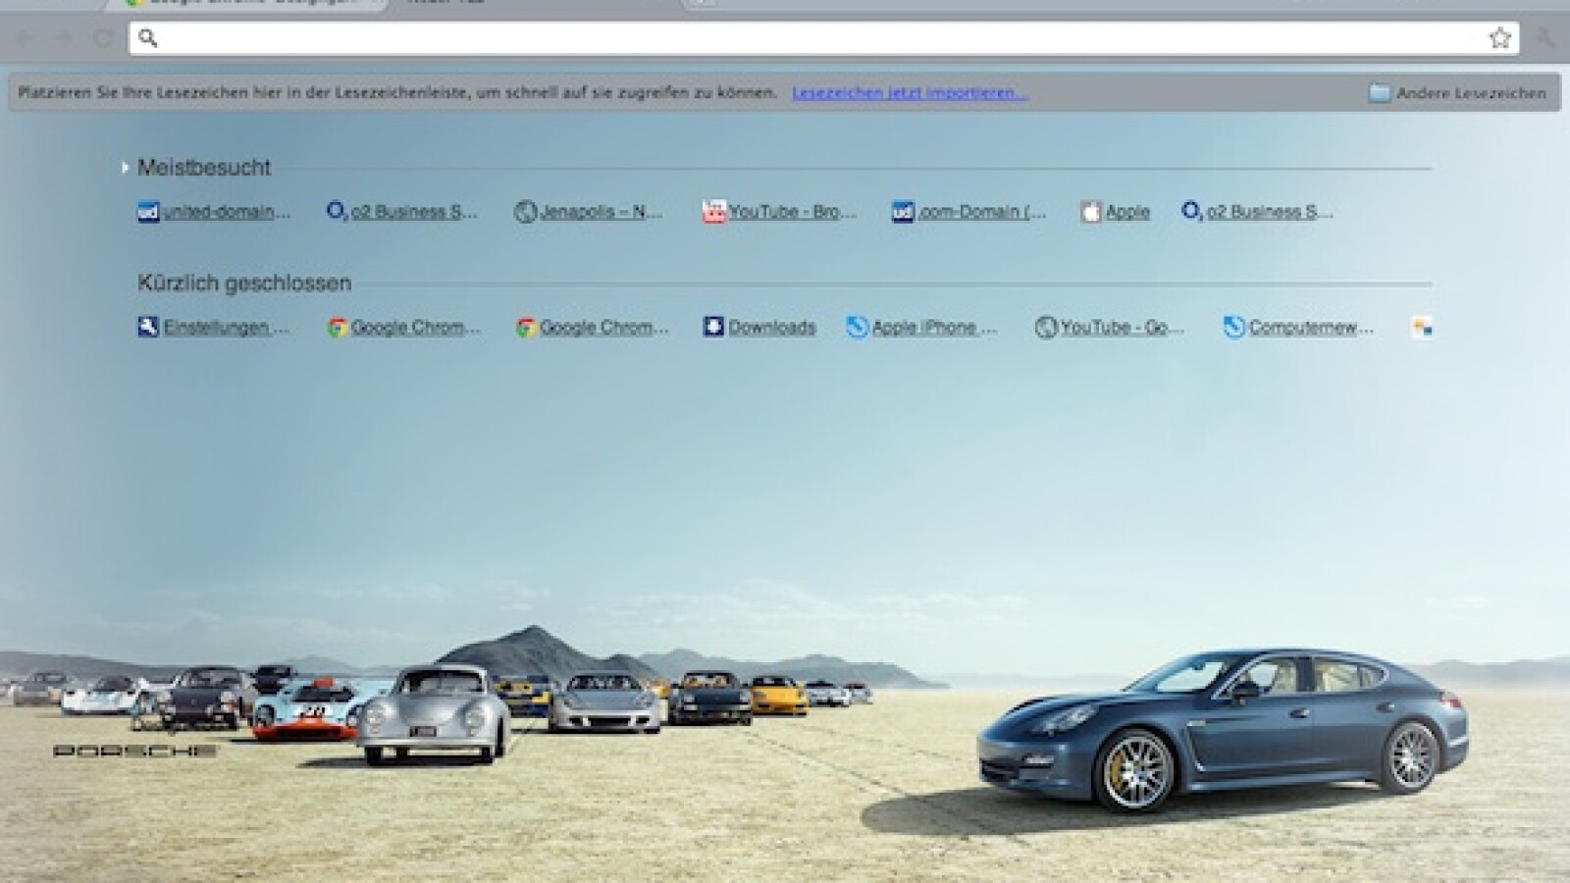
Task: Reopen the Computernew closed tab
Action: (1310, 328)
